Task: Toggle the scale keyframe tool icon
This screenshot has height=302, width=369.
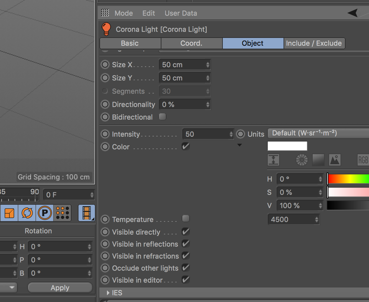Action: (x=9, y=213)
